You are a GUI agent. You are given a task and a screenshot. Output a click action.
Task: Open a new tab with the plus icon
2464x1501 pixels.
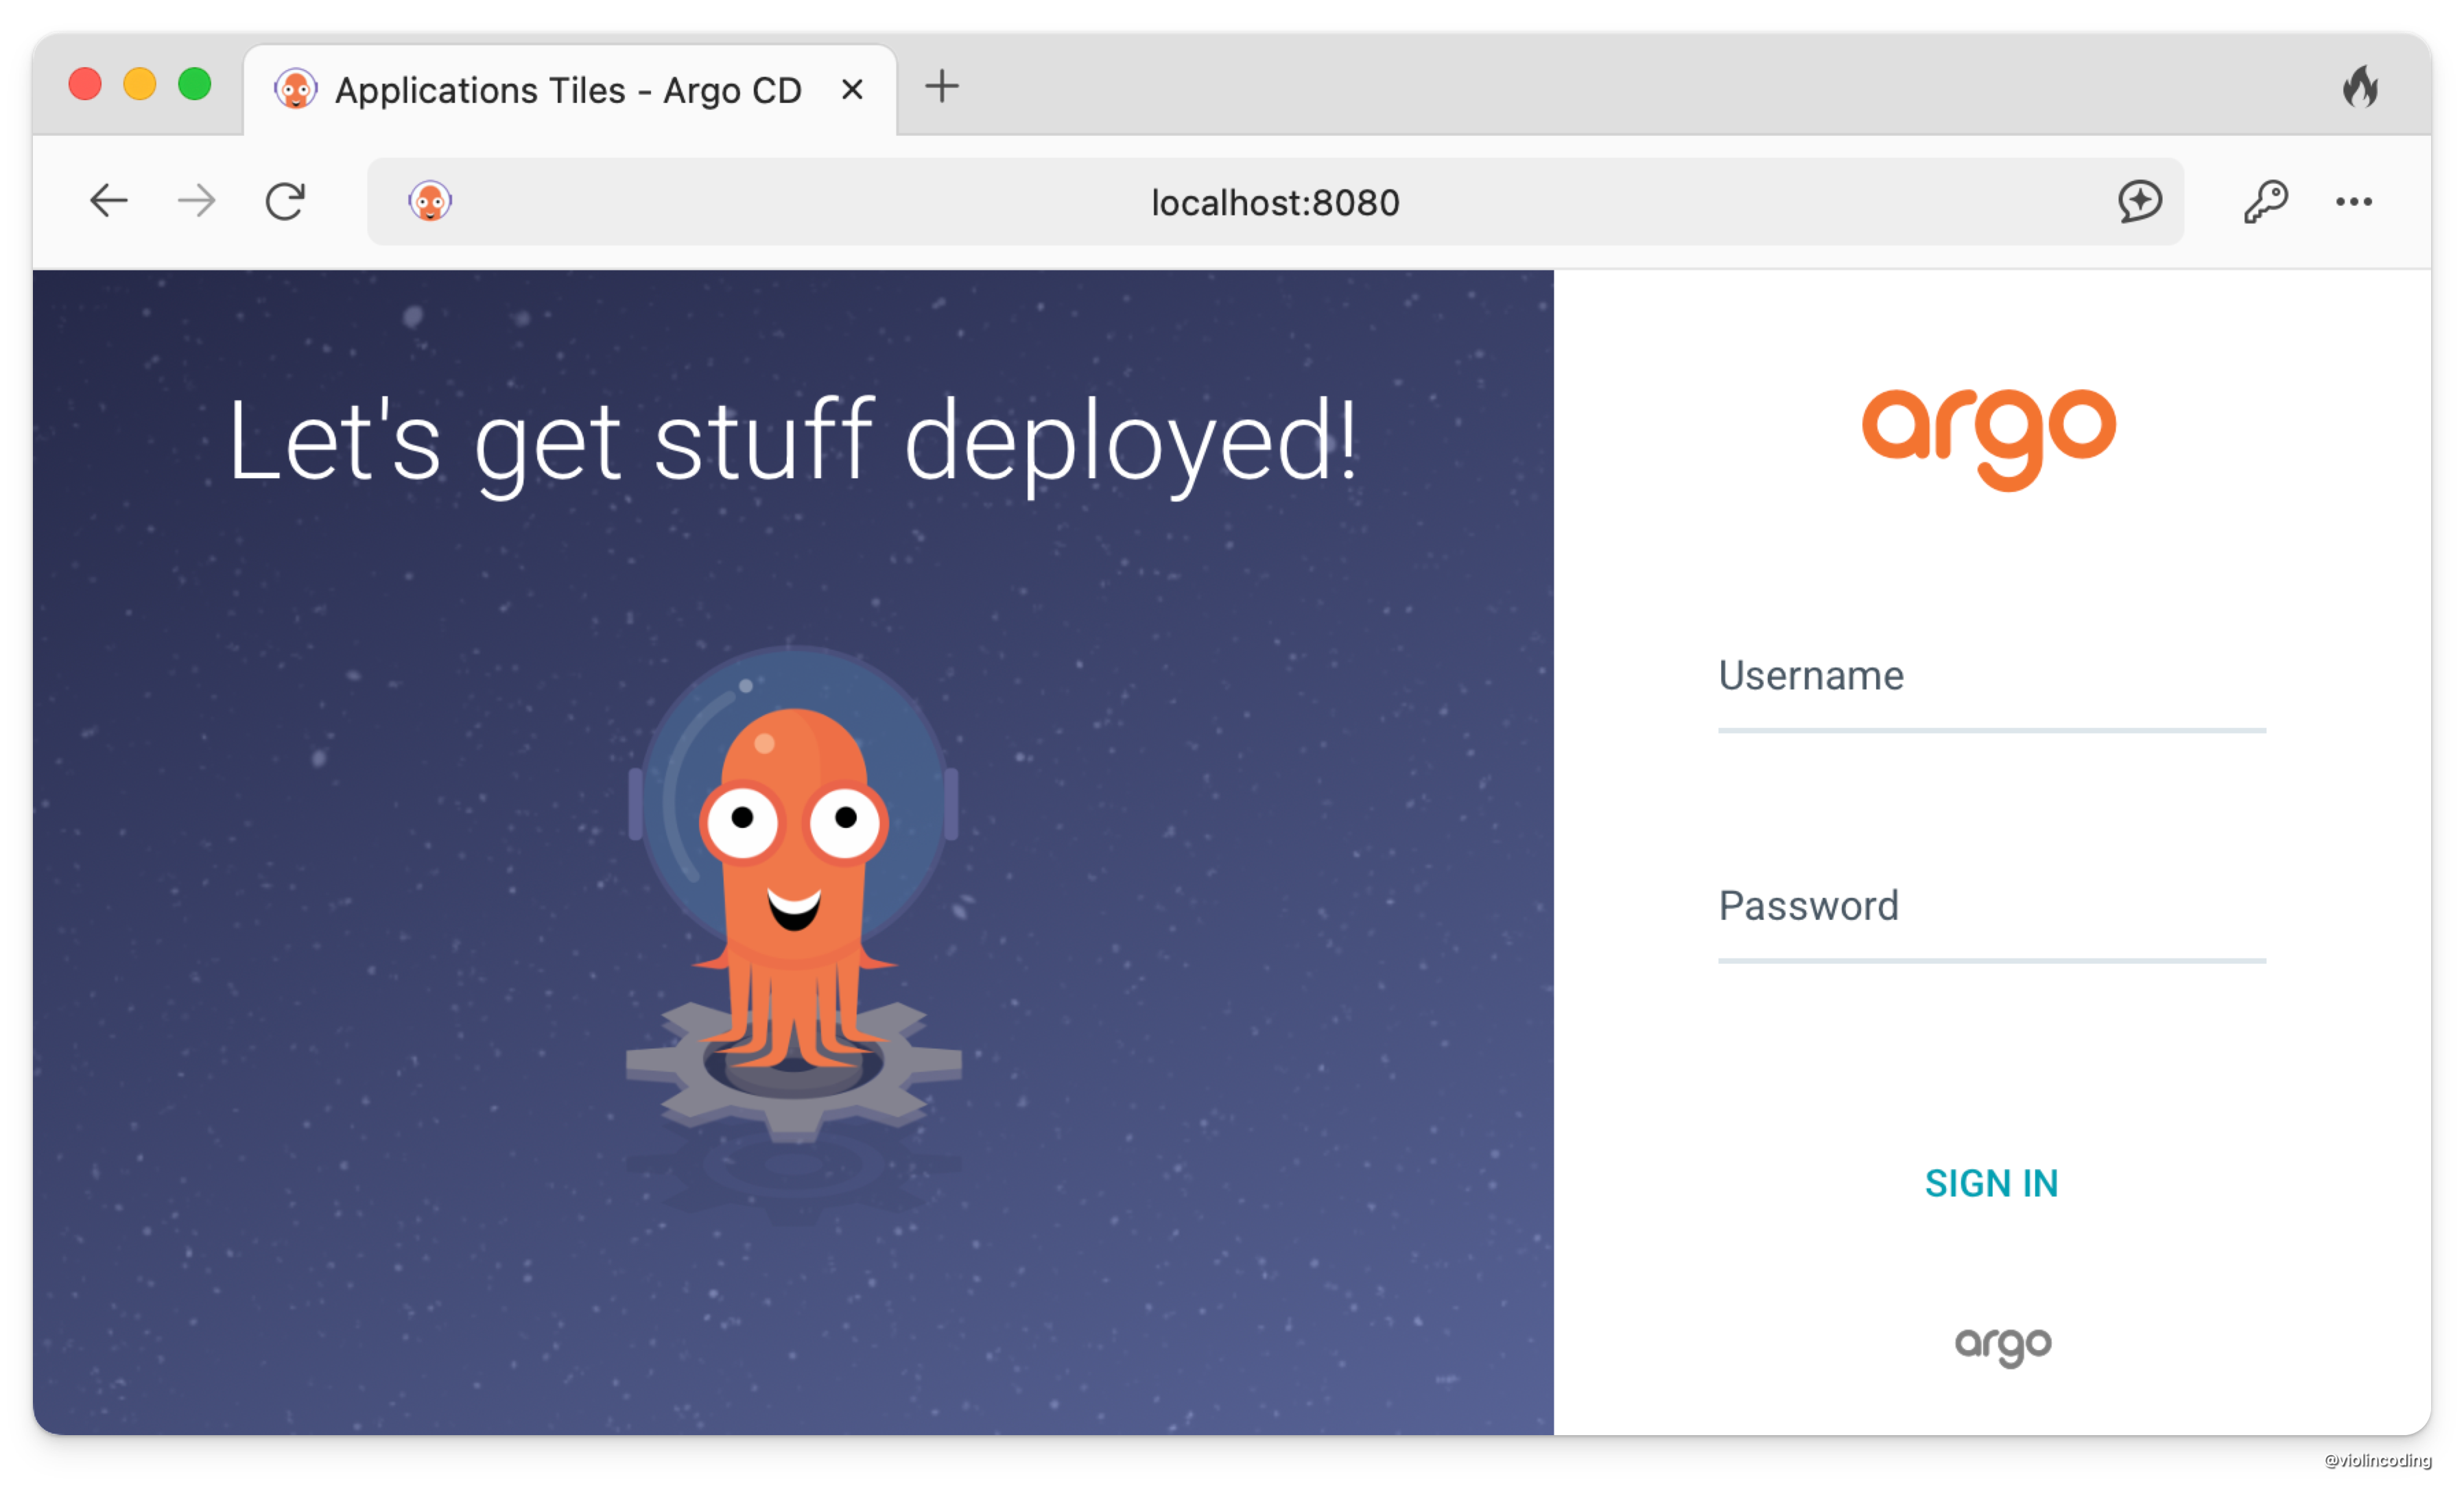pyautogui.click(x=941, y=86)
